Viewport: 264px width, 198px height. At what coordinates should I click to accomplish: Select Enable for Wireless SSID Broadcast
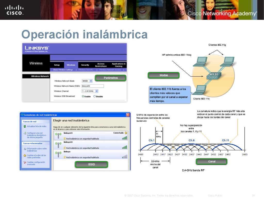[x=83, y=96]
